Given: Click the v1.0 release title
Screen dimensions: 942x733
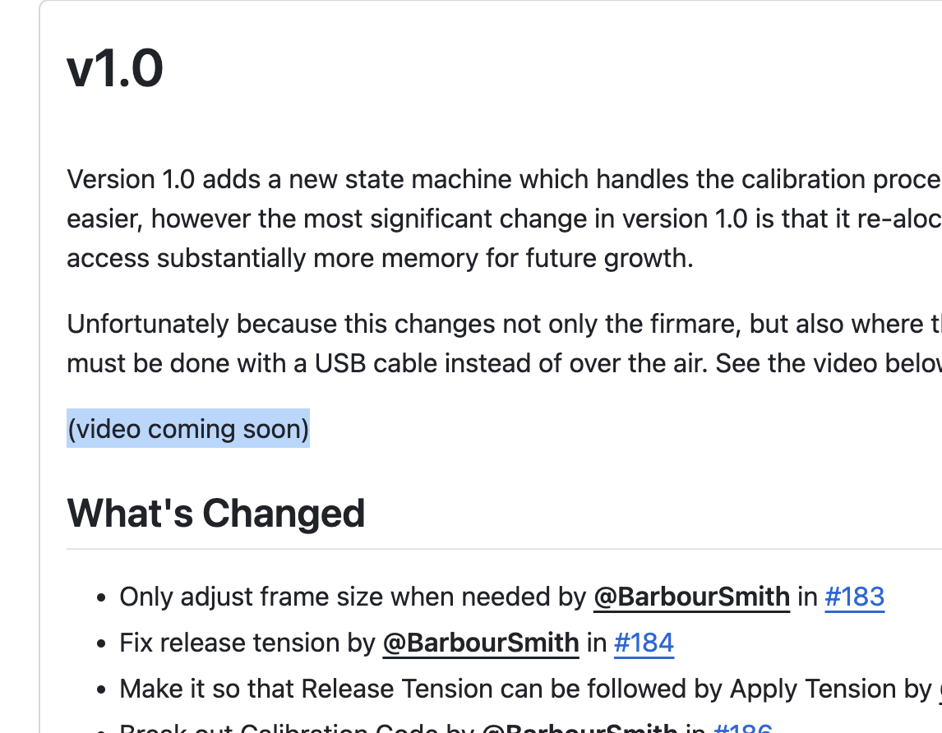Looking at the screenshot, I should 115,68.
